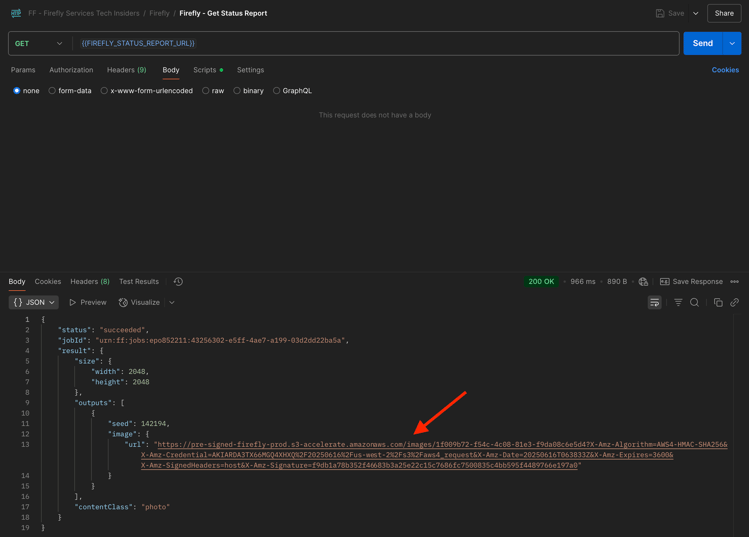The width and height of the screenshot is (749, 537).
Task: Open the response filter icon
Action: point(678,302)
